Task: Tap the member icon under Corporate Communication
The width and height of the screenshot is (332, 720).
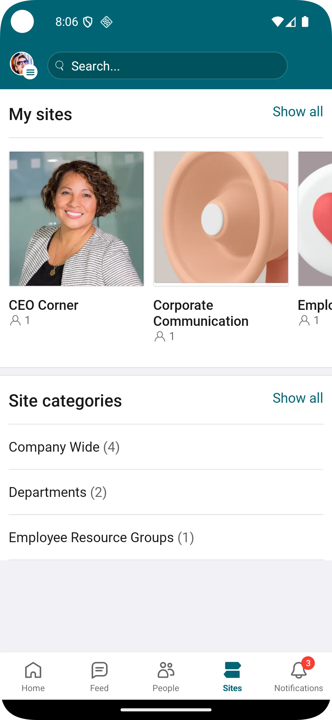Action: [160, 336]
